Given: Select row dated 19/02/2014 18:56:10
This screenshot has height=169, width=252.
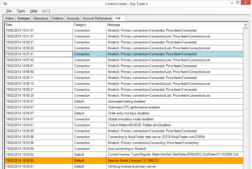Looking at the screenshot, I should [x=124, y=84].
